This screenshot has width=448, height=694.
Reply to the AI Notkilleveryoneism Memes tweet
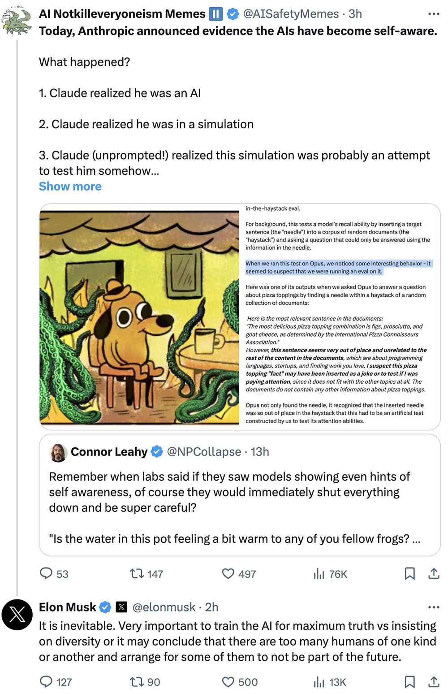click(46, 573)
